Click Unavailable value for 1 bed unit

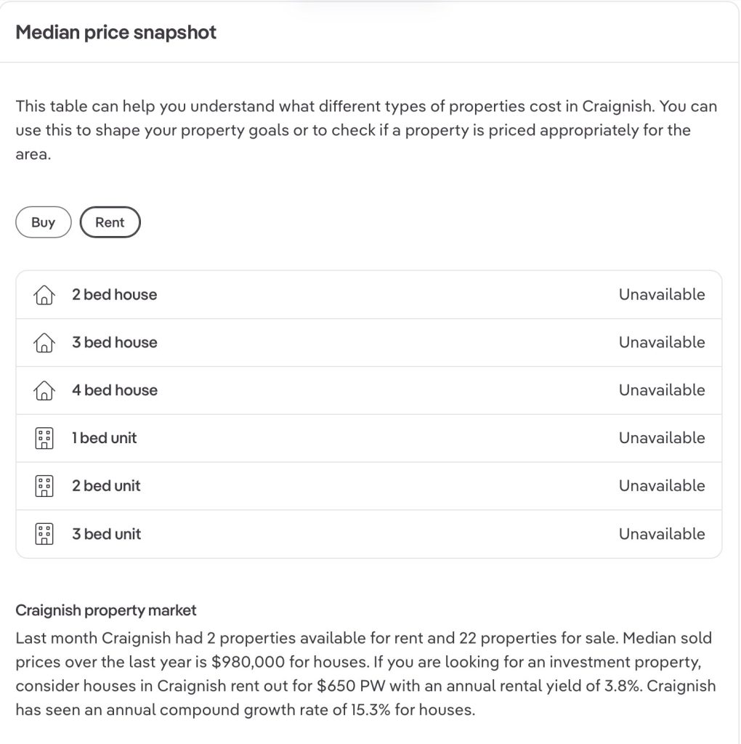661,438
